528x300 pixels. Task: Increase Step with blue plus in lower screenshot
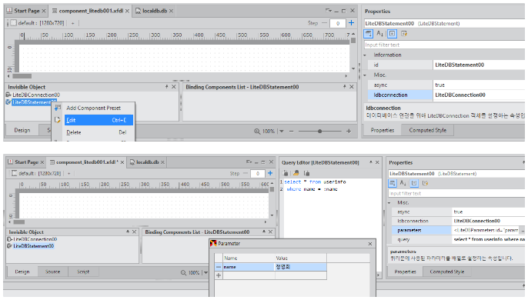270,173
